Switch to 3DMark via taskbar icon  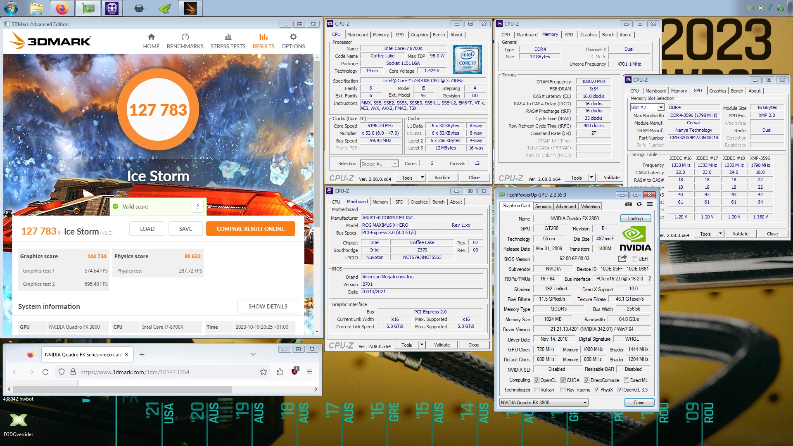point(190,8)
